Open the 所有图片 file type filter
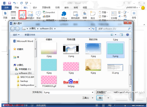 tap(112, 92)
